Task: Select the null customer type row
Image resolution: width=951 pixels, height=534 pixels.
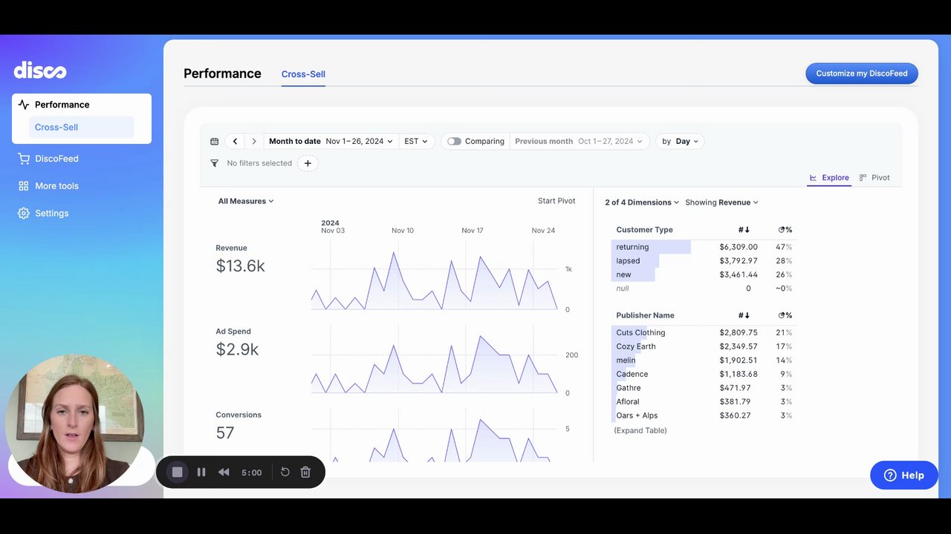Action: tap(704, 289)
